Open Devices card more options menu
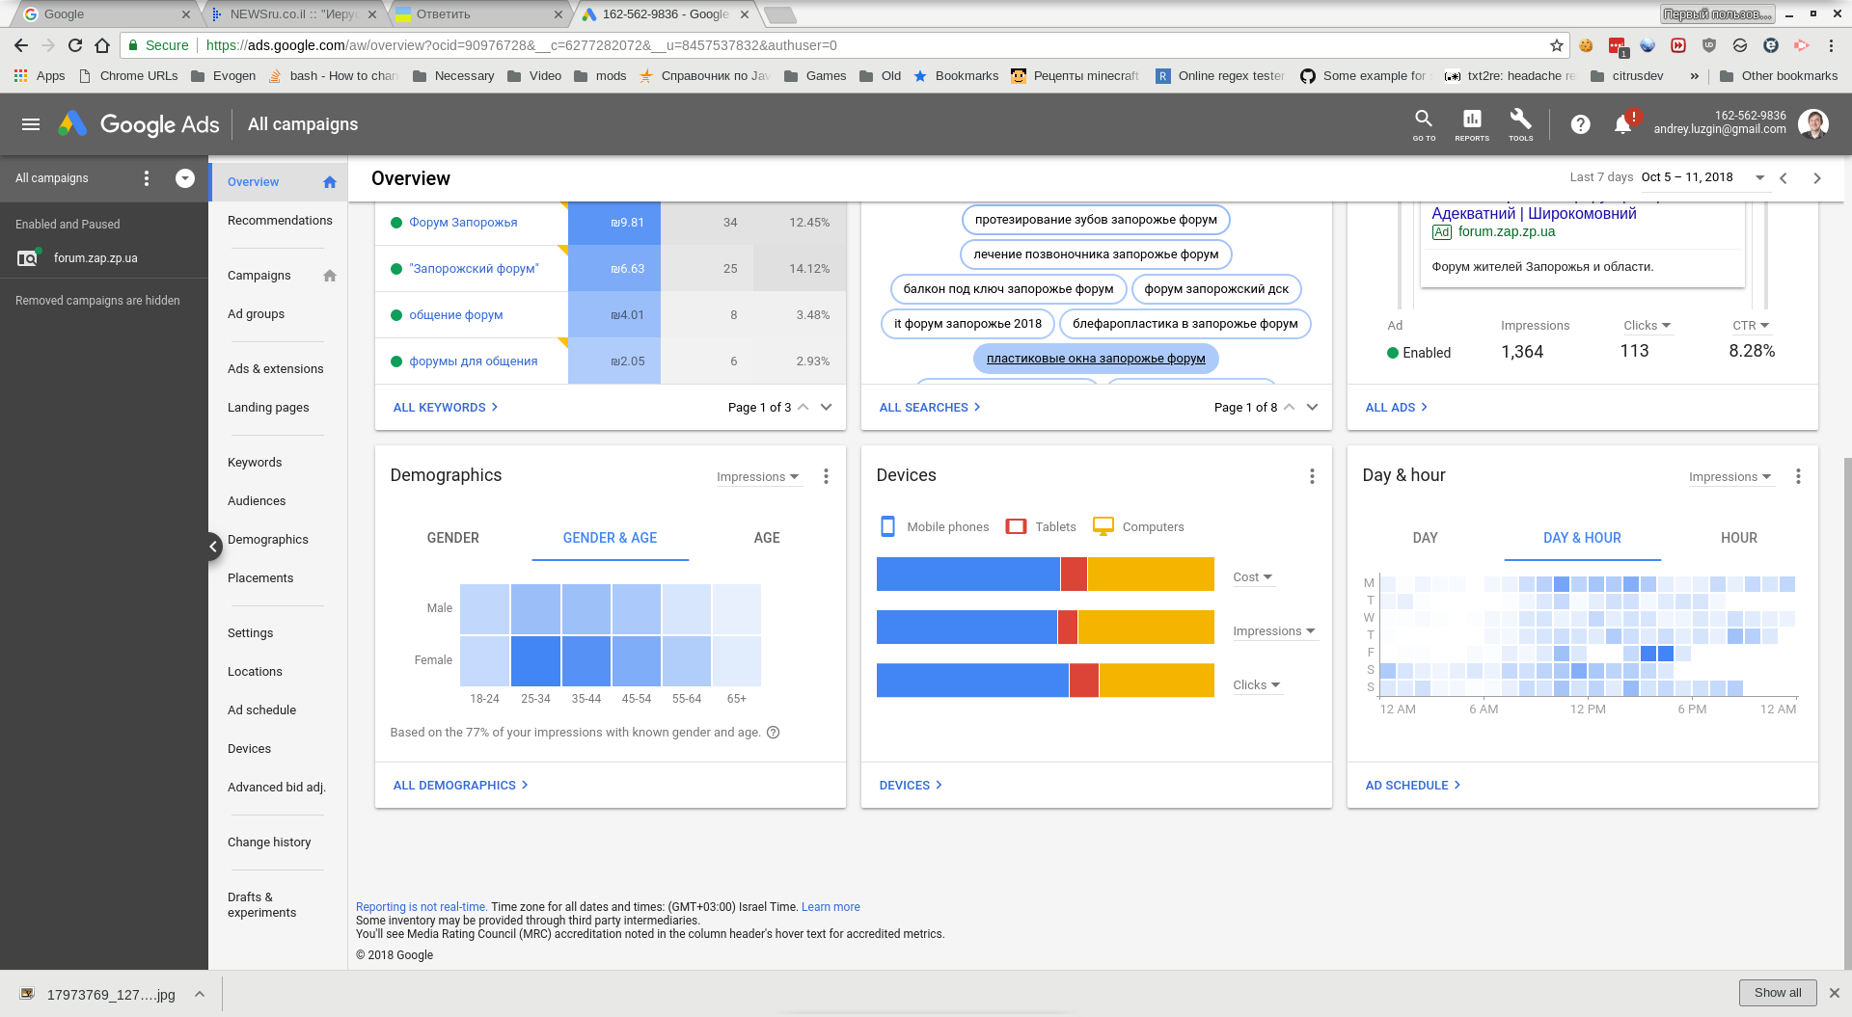Image resolution: width=1852 pixels, height=1017 pixels. coord(1312,476)
